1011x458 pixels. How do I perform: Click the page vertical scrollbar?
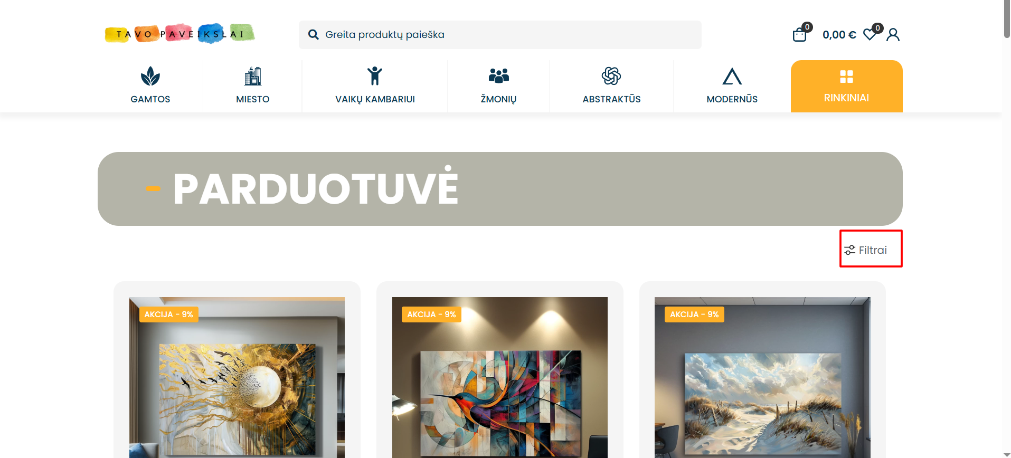click(x=1007, y=229)
